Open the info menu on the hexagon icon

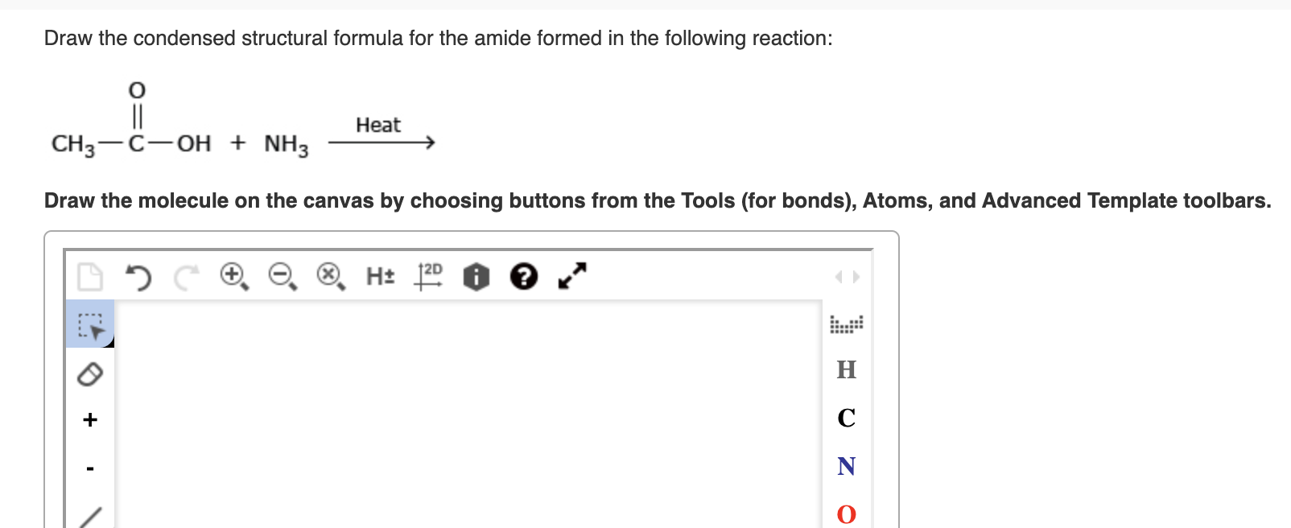click(475, 276)
